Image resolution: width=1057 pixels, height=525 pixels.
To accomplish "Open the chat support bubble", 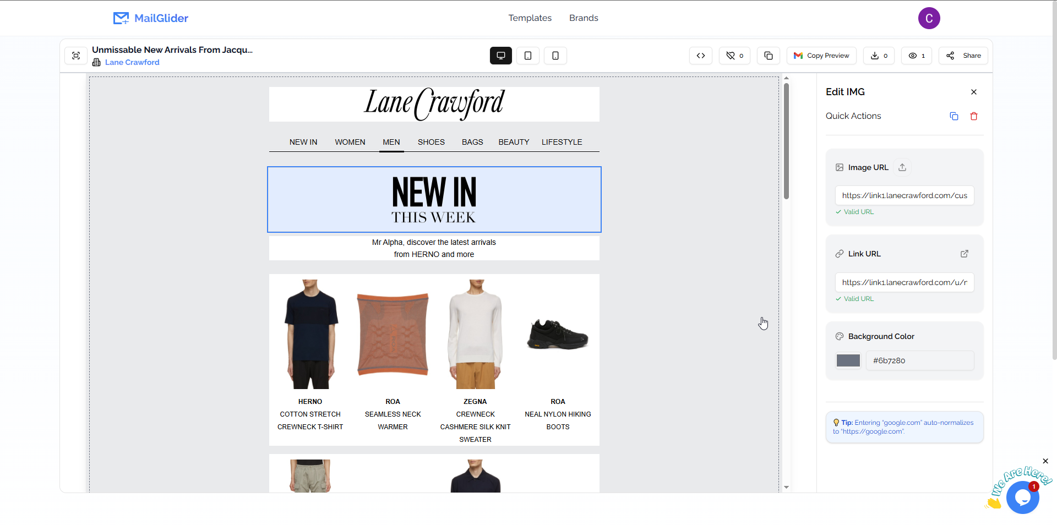I will pyautogui.click(x=1022, y=497).
